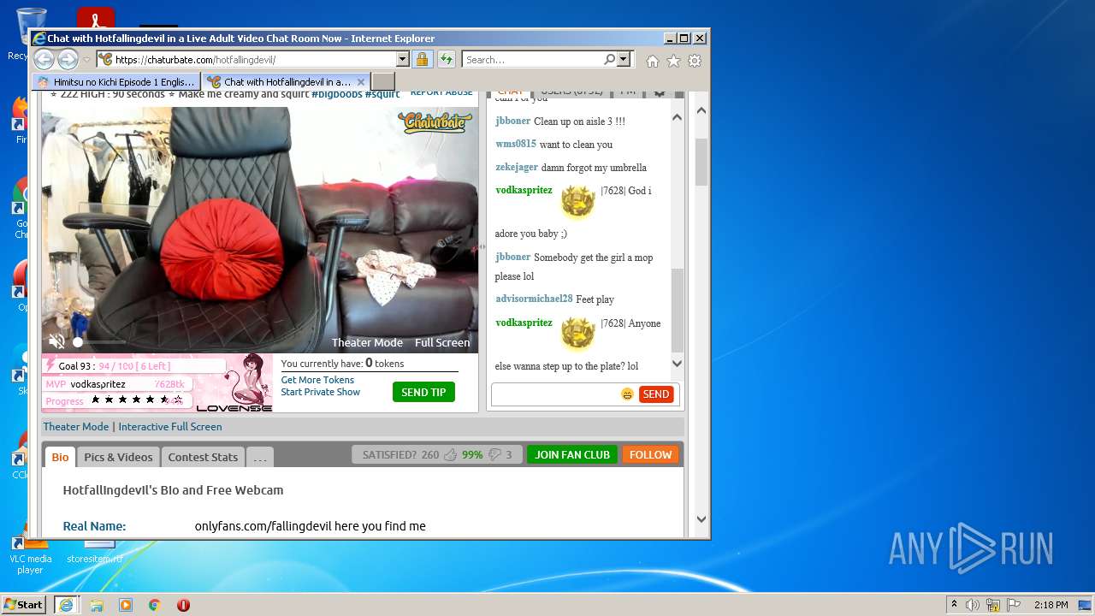This screenshot has width=1095, height=616.
Task: Open a new browser tab
Action: 383,82
